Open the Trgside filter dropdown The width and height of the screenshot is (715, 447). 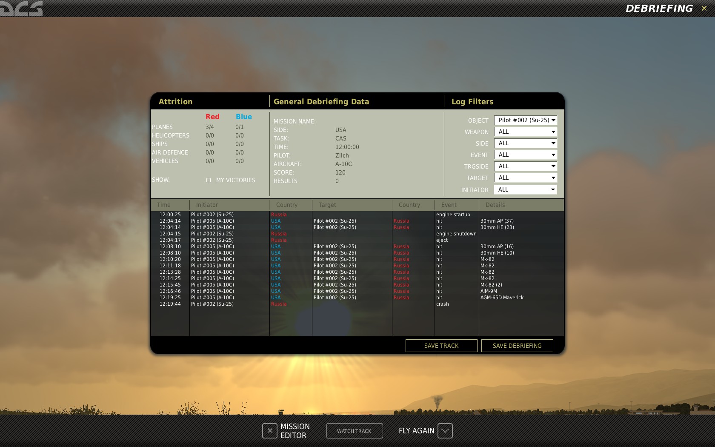pos(526,166)
